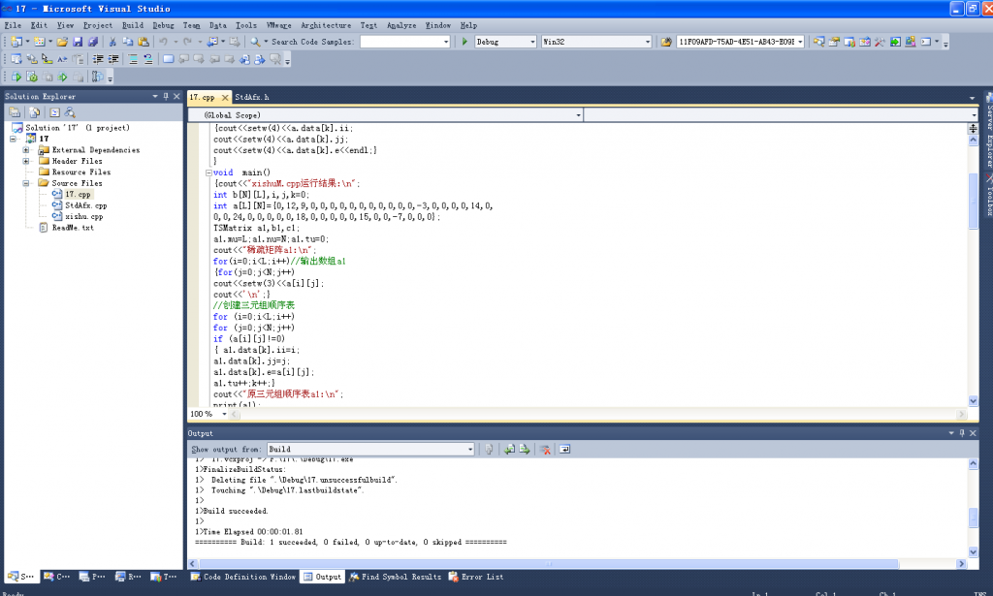Open Find Symbol Results pane
This screenshot has height=596, width=993.
(x=398, y=576)
